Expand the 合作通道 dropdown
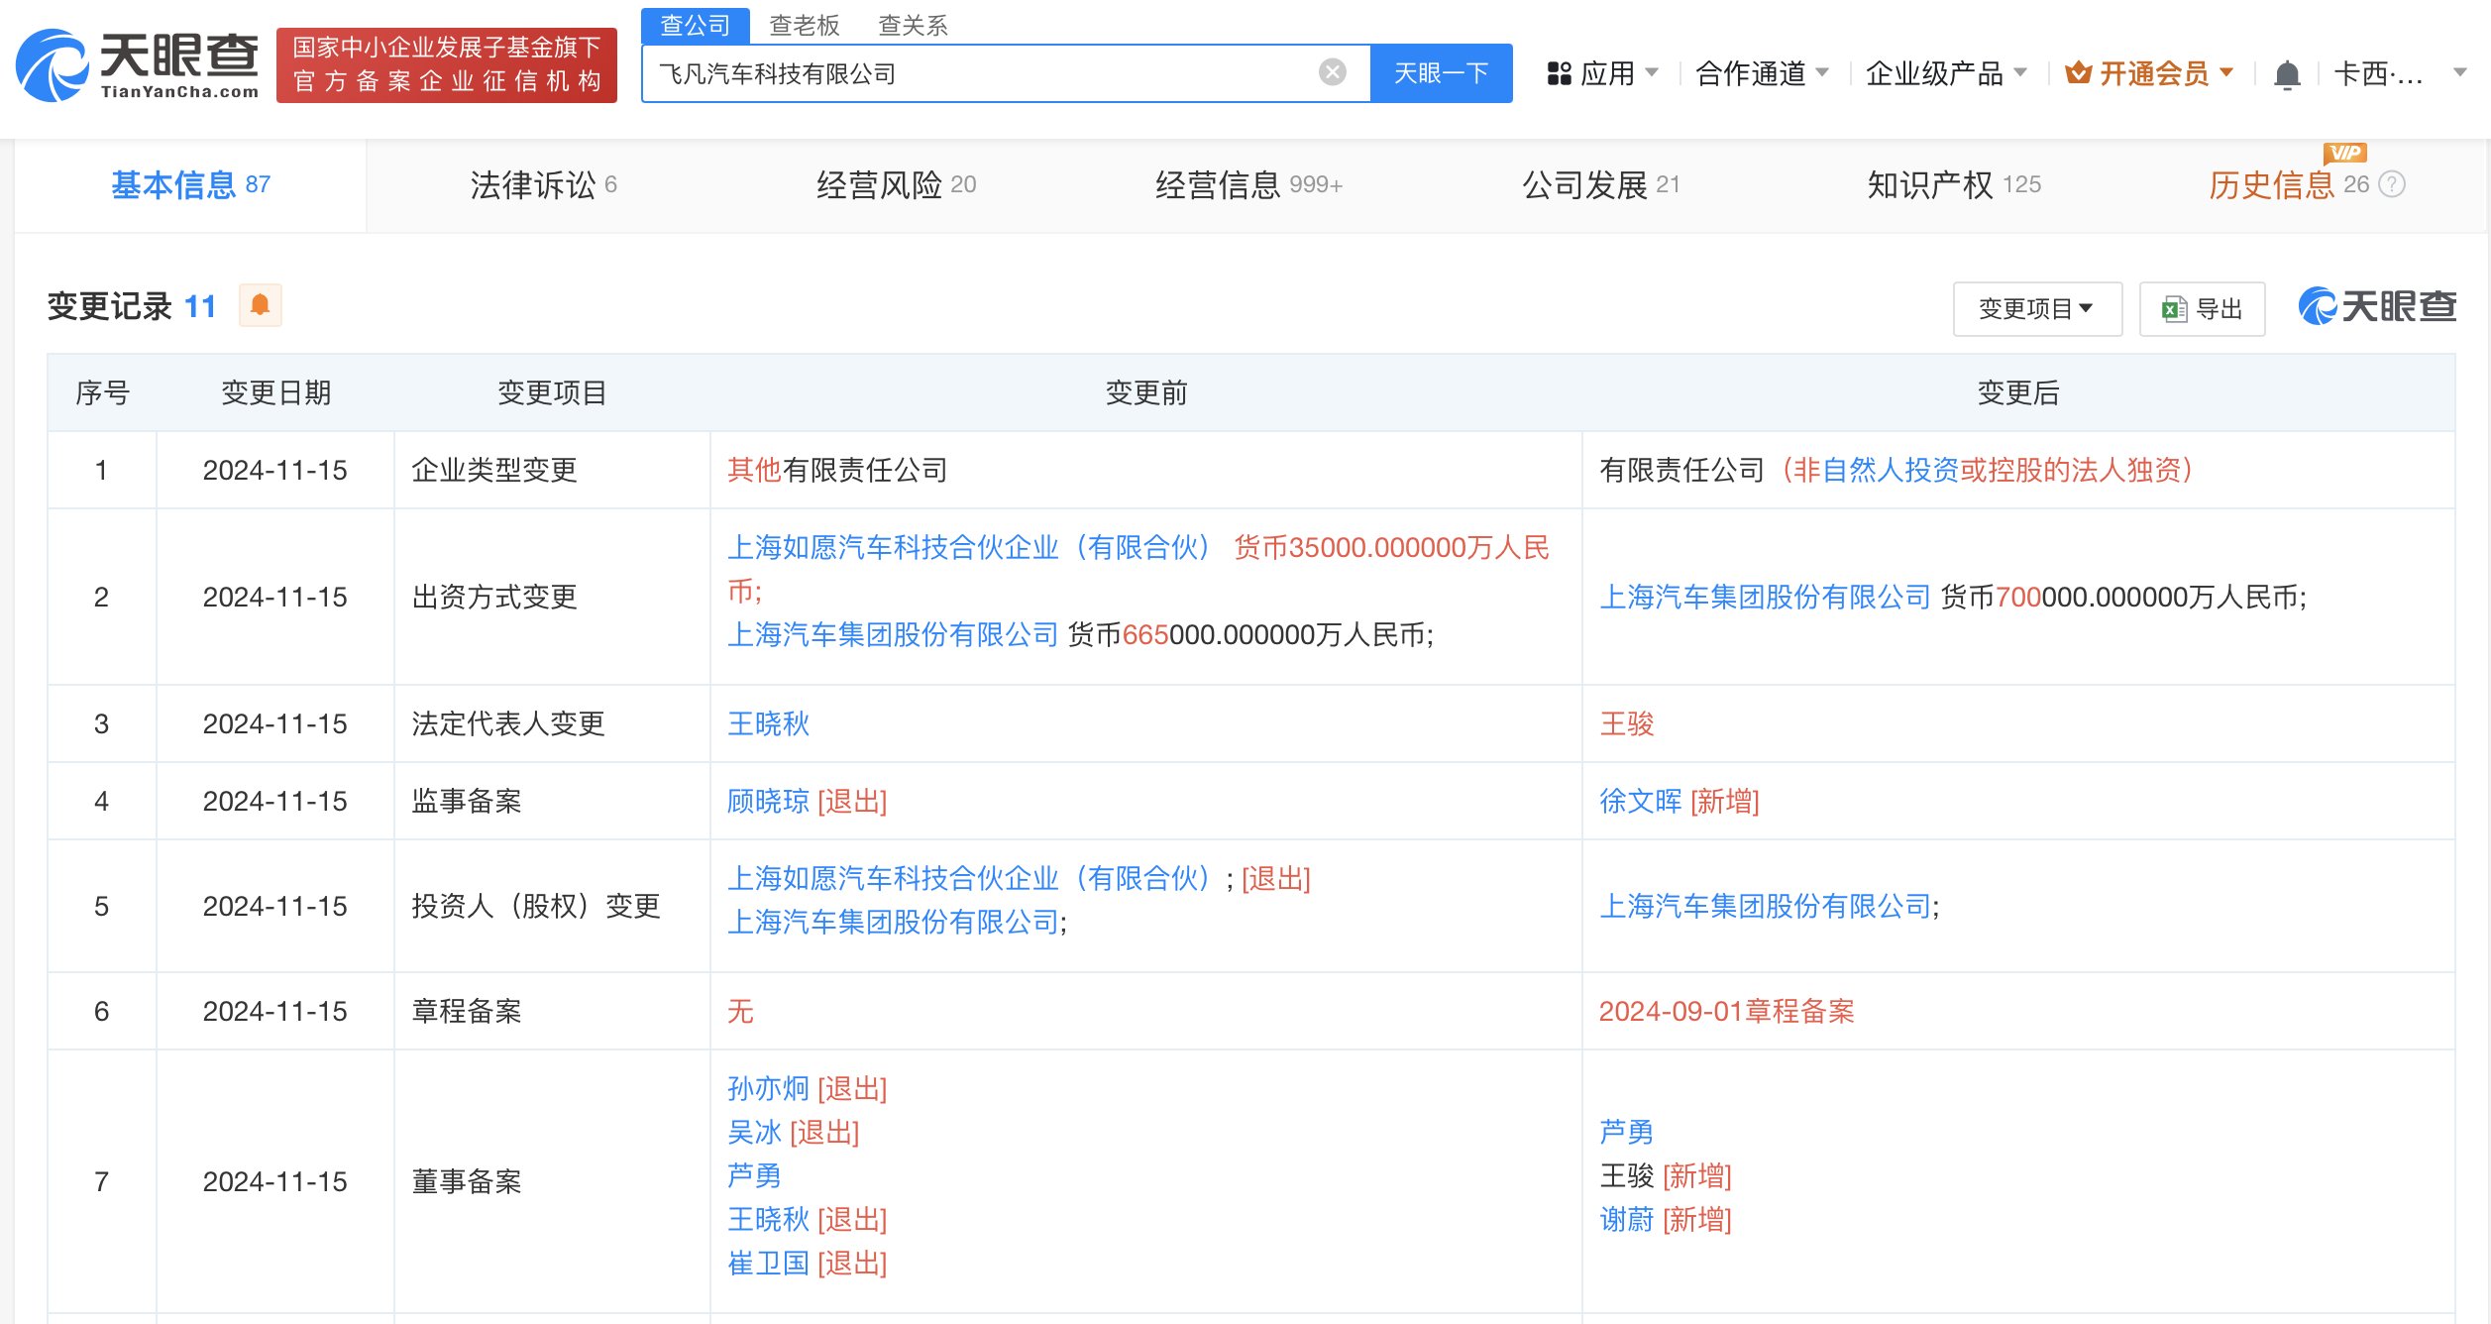The image size is (2491, 1324). (x=1822, y=72)
